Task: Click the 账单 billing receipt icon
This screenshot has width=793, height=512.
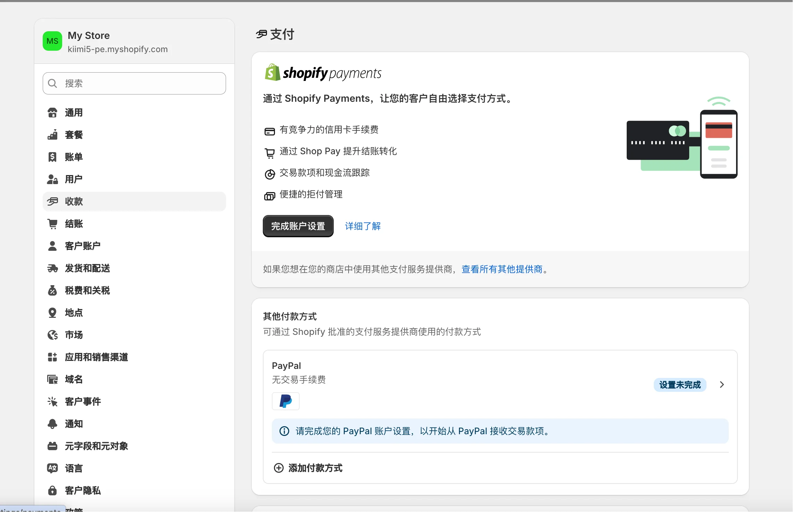Action: (x=52, y=157)
